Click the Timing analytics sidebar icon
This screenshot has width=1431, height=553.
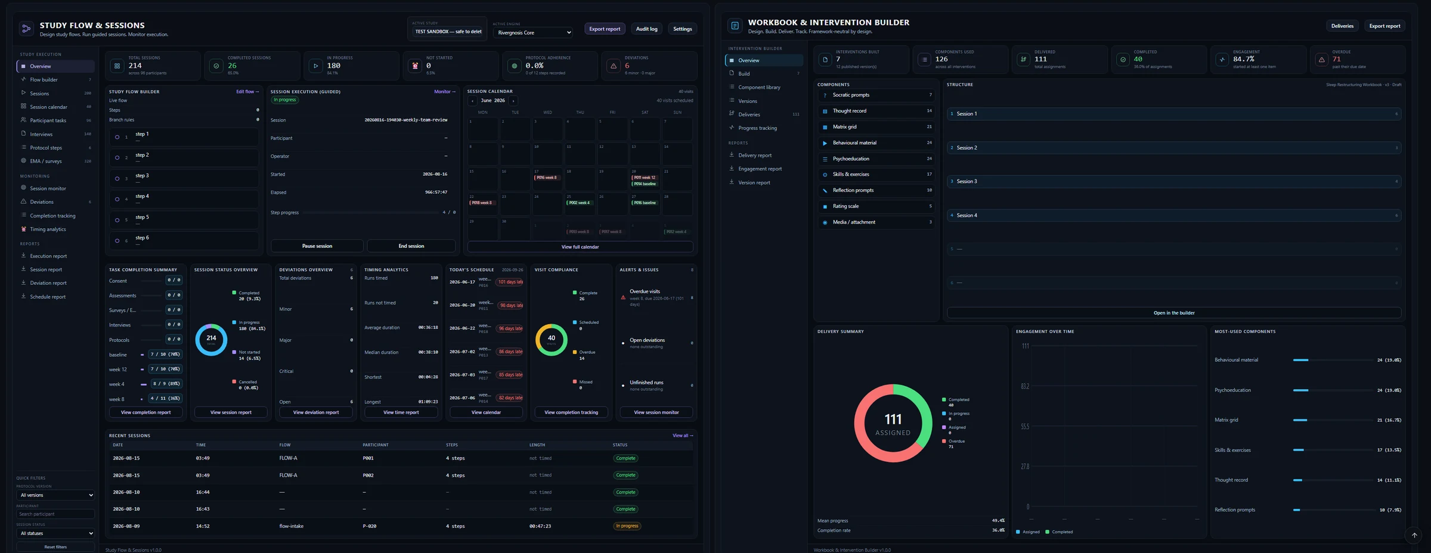[24, 229]
